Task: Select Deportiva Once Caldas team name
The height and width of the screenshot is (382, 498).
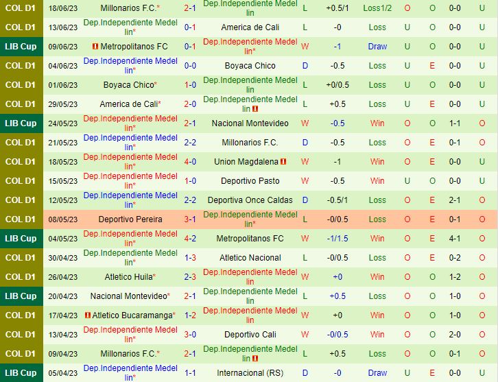Action: point(250,200)
